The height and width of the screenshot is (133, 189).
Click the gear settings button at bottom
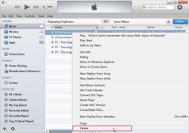(13, 129)
